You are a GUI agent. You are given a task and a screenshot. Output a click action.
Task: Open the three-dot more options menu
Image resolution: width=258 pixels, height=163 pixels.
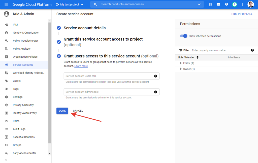(x=243, y=4)
